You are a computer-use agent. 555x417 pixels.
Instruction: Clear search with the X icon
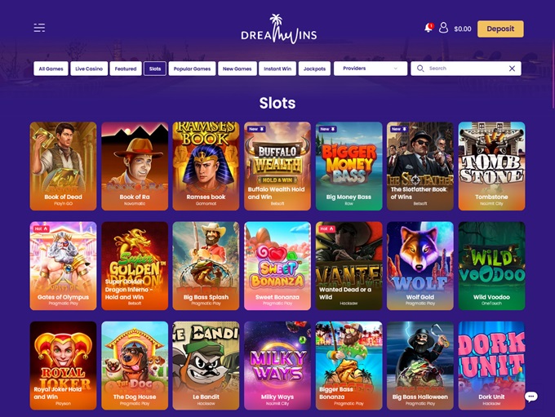click(512, 69)
